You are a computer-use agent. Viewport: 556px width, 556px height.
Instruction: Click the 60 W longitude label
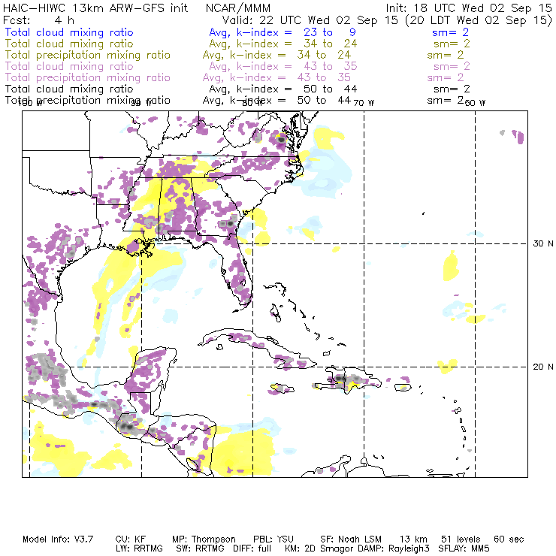pos(475,103)
